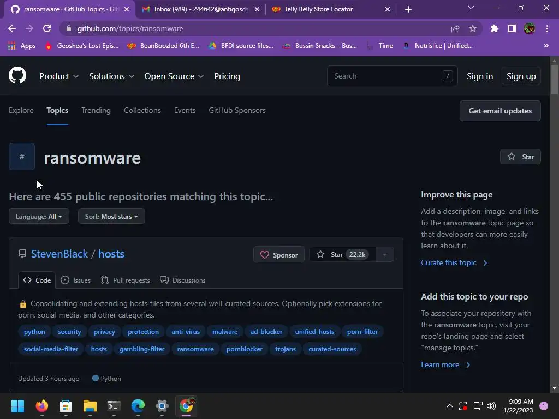Open the hosts repository link
This screenshot has width=559, height=419.
(x=111, y=254)
